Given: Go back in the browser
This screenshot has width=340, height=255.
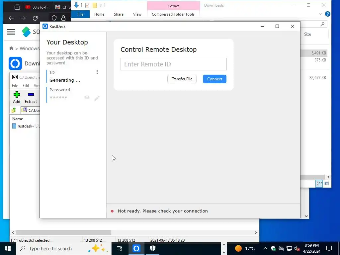Looking at the screenshot, I should coord(11,18).
